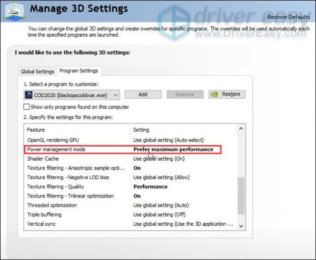The height and width of the screenshot is (260, 316).
Task: Open the program selection dropdown arrow
Action: click(116, 95)
